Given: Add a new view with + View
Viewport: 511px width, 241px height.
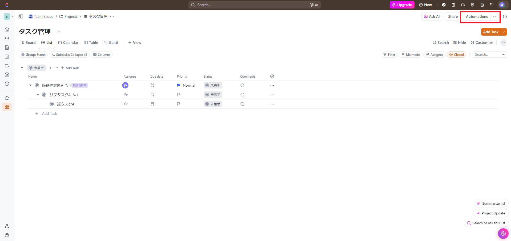Looking at the screenshot, I should pyautogui.click(x=135, y=43).
